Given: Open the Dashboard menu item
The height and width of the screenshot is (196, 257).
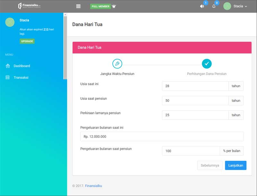Looking at the screenshot, I should pyautogui.click(x=22, y=66).
